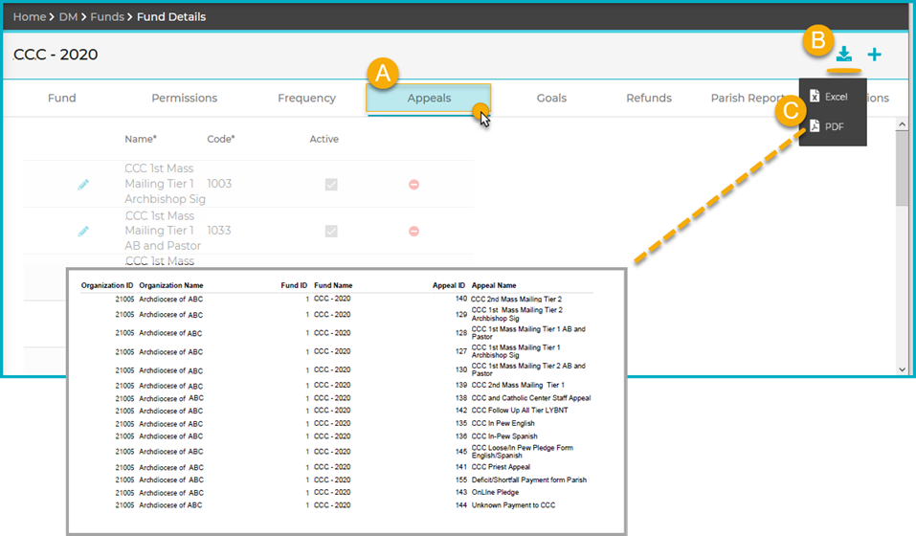The height and width of the screenshot is (536, 916).
Task: Click 'CCC Follow Up All Tier LYBNT' row
Action: point(520,411)
